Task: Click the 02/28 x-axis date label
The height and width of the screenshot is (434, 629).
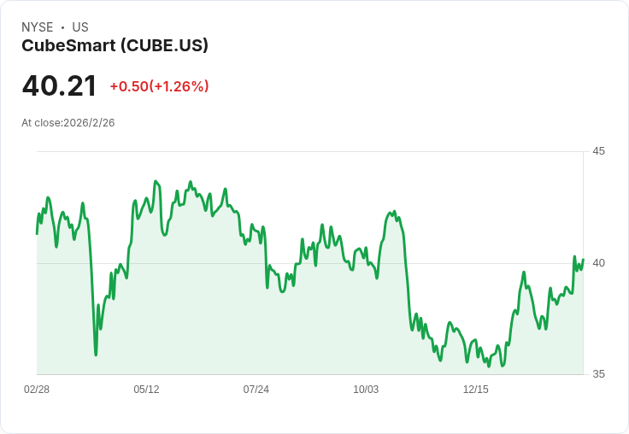Action: pyautogui.click(x=37, y=390)
